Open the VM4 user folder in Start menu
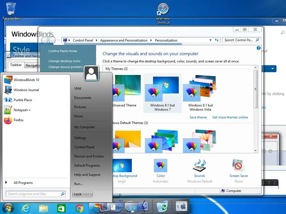The image size is (286, 214). point(78,88)
